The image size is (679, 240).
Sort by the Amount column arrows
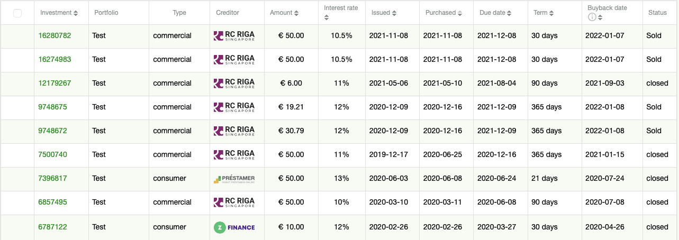pyautogui.click(x=296, y=13)
